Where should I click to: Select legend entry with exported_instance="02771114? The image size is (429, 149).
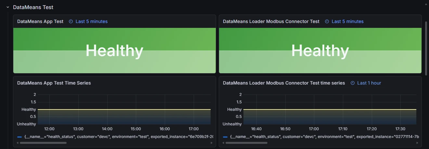[x=325, y=137]
